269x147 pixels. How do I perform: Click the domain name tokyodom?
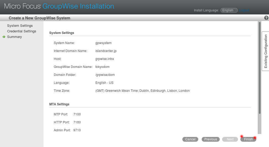[x=102, y=67]
